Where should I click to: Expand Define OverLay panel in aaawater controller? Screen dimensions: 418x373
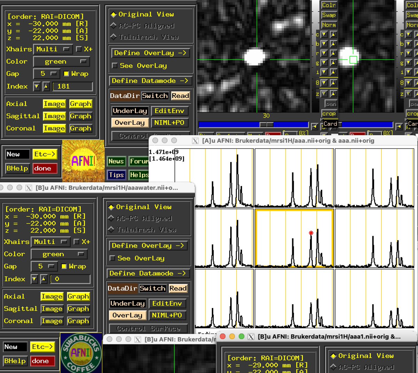148,245
